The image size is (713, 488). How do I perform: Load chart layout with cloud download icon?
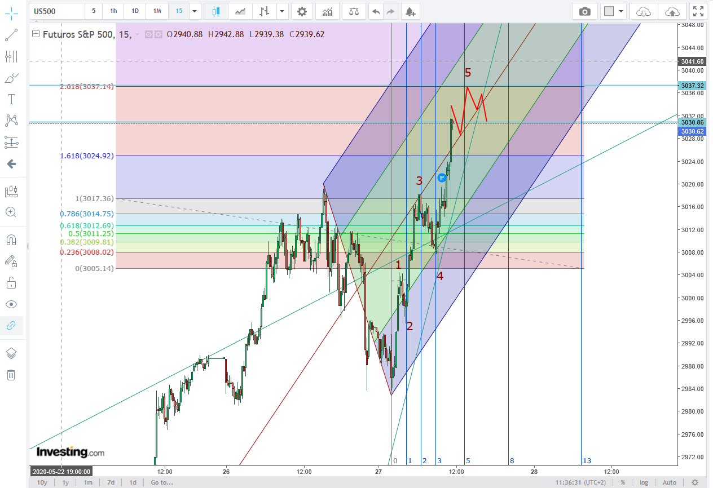coord(644,11)
